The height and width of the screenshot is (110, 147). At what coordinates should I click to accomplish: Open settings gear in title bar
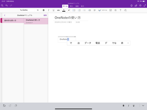tap(140, 5)
